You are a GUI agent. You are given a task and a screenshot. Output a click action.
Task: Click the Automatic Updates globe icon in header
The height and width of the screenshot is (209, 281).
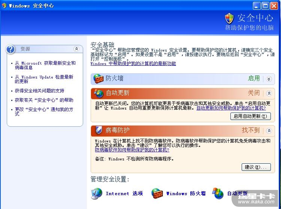(99, 93)
